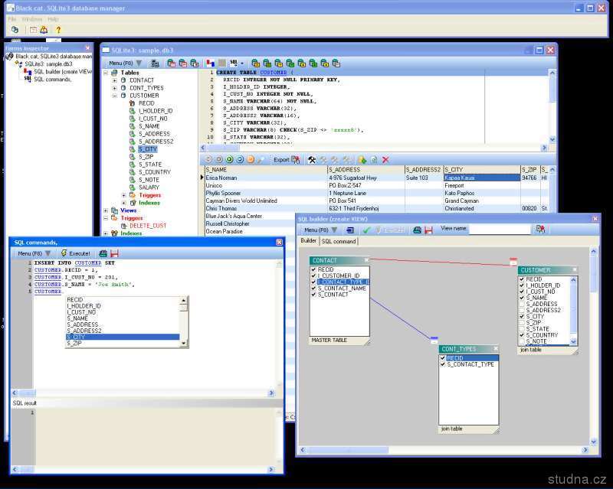Toggle S_CONTACT checkbox in CONTACT box
Screen dimensions: 613x489
[313, 295]
